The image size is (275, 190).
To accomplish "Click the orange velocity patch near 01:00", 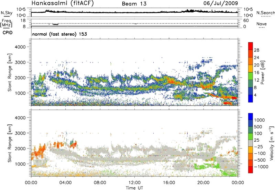I will tap(38, 151).
